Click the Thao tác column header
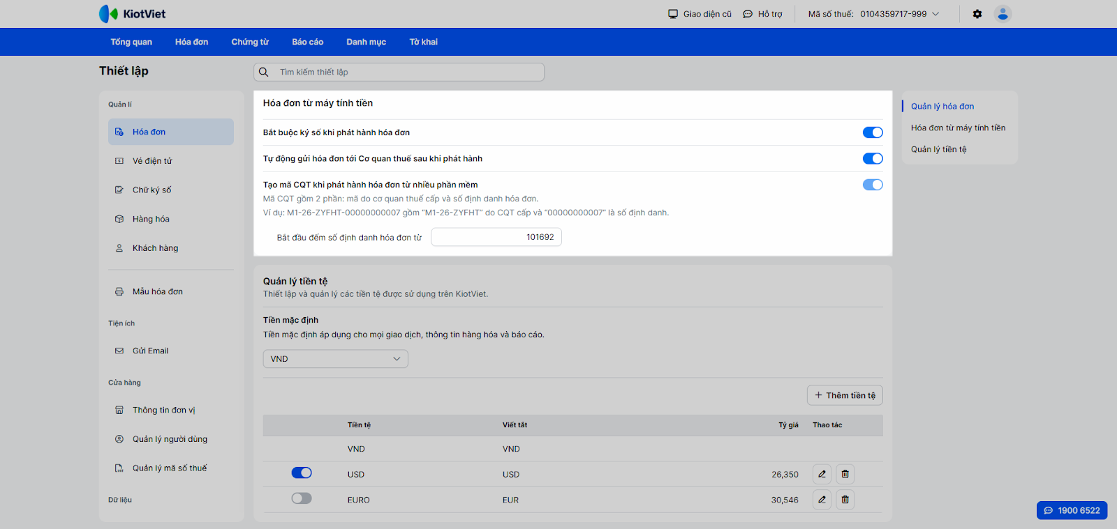The image size is (1117, 529). [827, 425]
